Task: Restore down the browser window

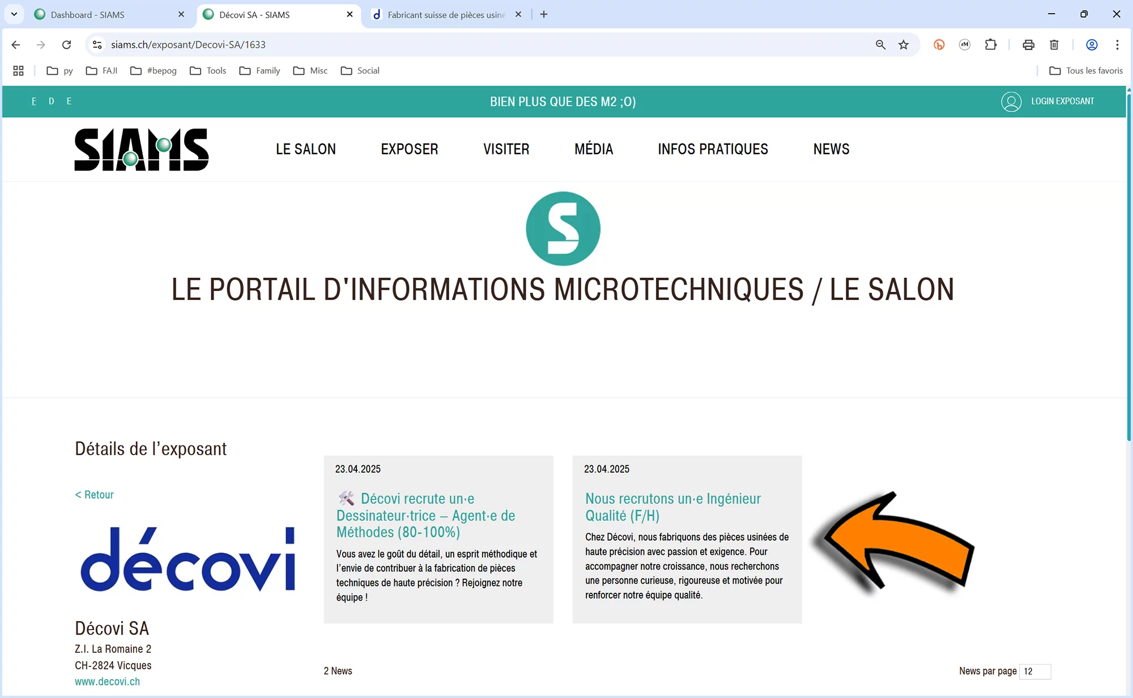Action: point(1084,14)
